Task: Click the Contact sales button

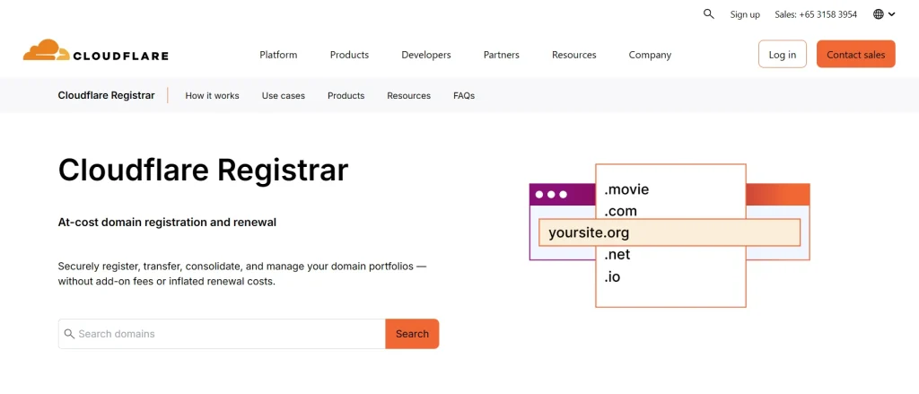Action: [x=855, y=55]
